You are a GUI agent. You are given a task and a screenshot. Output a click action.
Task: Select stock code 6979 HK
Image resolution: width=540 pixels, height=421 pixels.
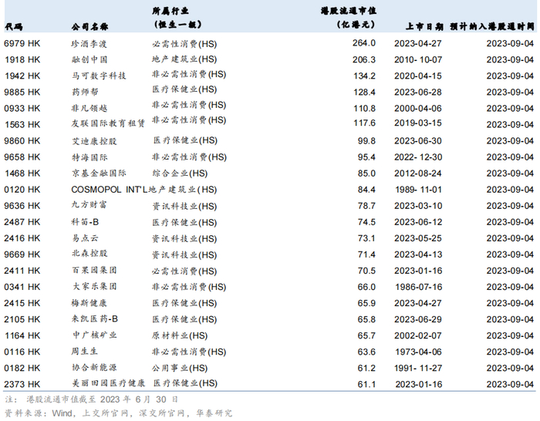[x=22, y=43]
